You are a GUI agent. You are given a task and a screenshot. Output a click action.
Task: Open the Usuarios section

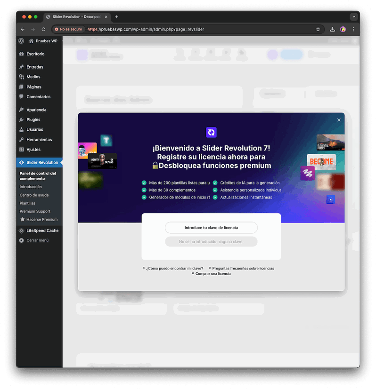pyautogui.click(x=35, y=129)
